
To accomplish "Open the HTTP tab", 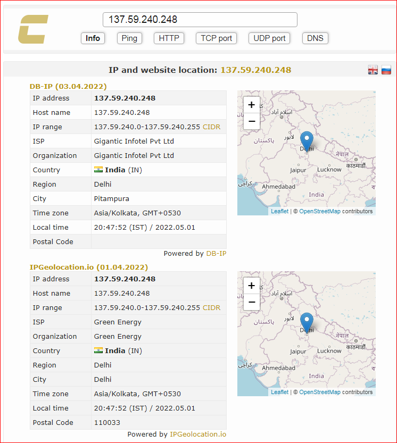I will 169,38.
